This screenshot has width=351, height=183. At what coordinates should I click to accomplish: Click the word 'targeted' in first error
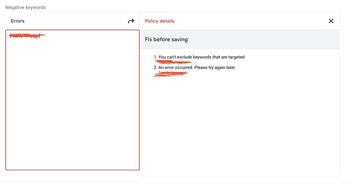point(236,57)
